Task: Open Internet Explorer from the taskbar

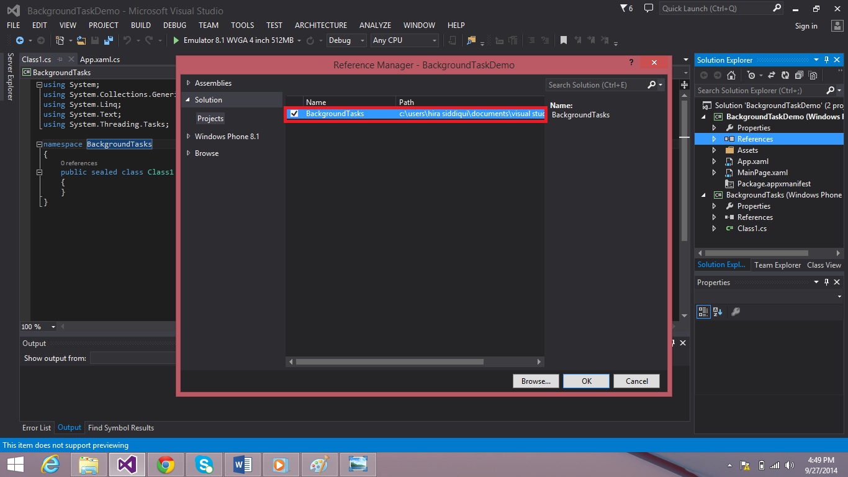Action: [50, 464]
